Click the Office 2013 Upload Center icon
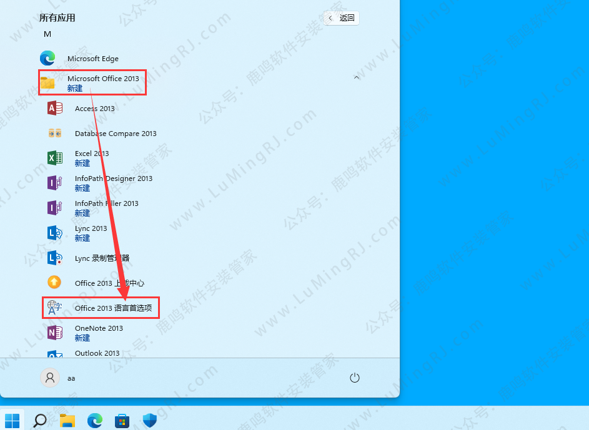 [x=55, y=283]
